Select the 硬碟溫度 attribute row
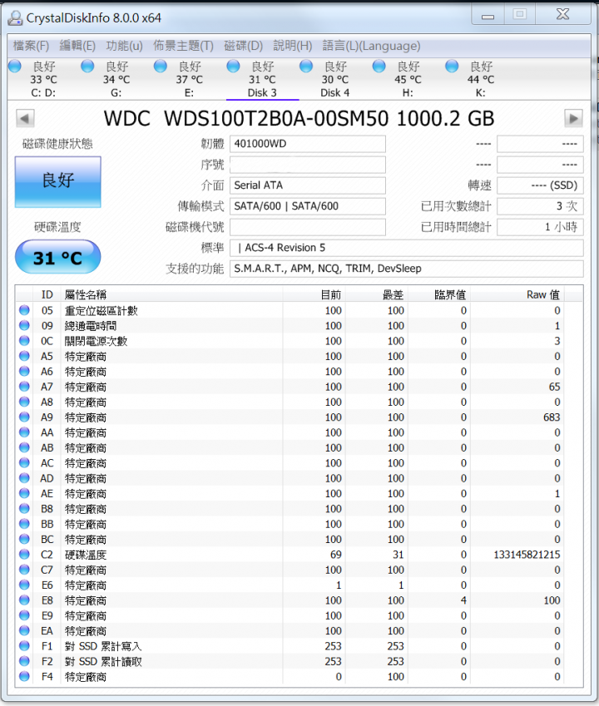 pyautogui.click(x=290, y=555)
